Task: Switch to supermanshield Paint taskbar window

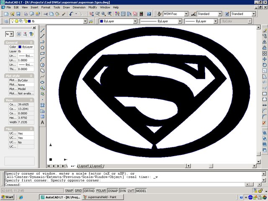Action: click(103, 197)
